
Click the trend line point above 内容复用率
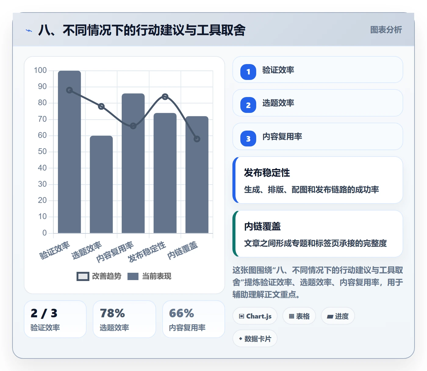[x=133, y=126]
